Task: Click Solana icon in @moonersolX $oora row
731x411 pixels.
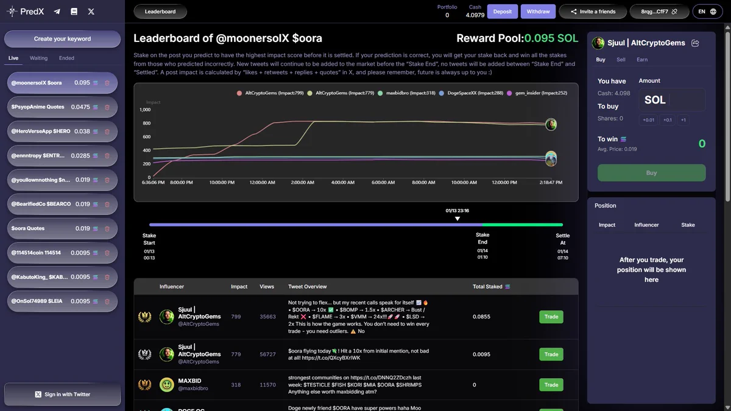Action: [95, 82]
